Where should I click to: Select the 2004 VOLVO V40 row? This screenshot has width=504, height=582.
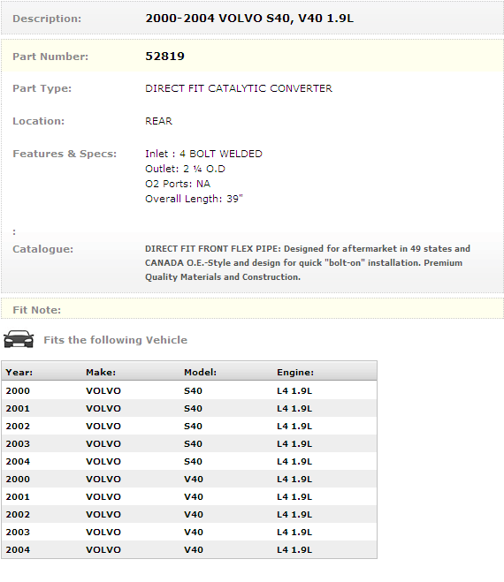(x=189, y=549)
